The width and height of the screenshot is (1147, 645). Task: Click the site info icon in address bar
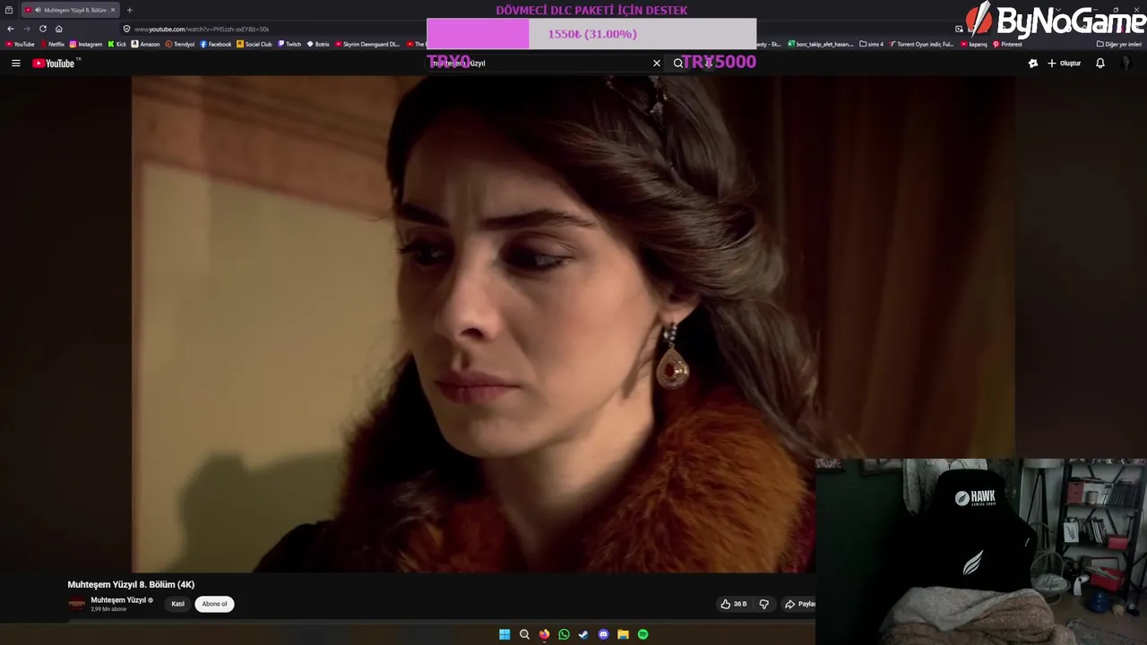coord(126,29)
